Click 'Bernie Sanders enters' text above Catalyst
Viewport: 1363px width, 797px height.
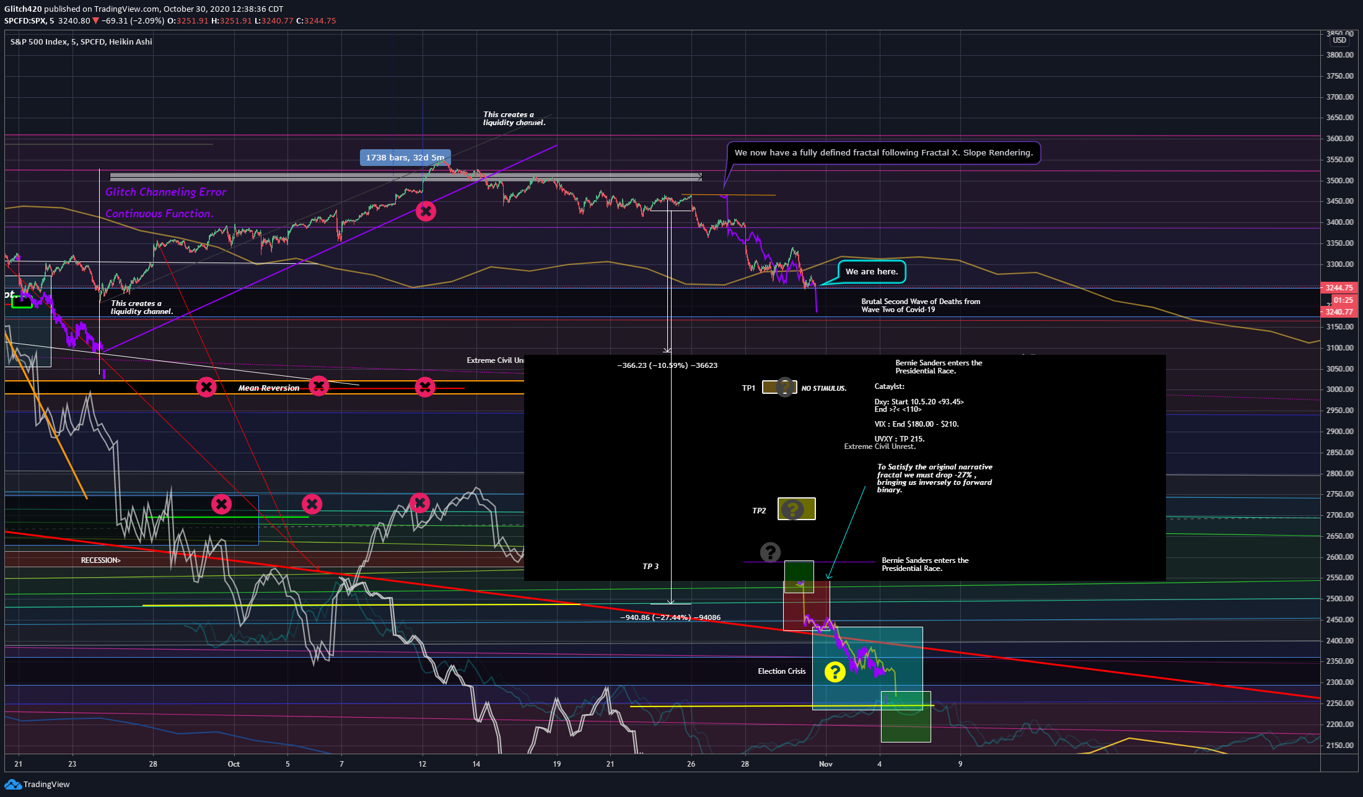(939, 367)
